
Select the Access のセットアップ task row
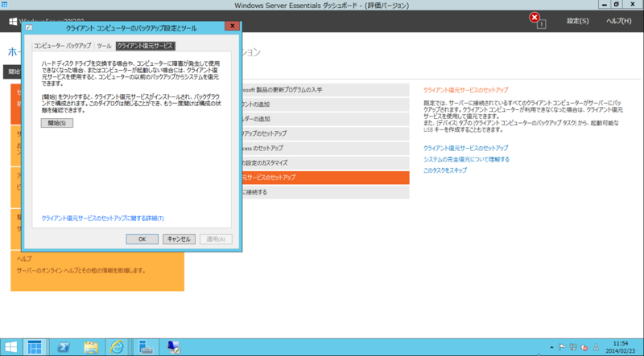click(325, 148)
